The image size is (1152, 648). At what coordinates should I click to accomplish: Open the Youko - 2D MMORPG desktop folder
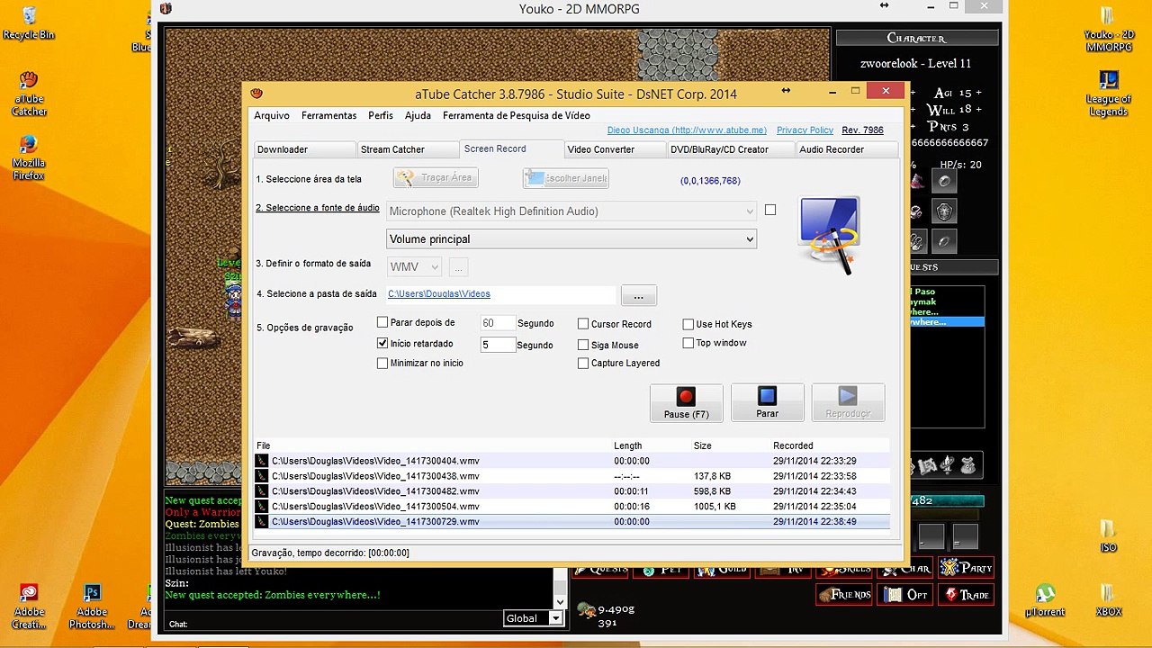point(1108,29)
